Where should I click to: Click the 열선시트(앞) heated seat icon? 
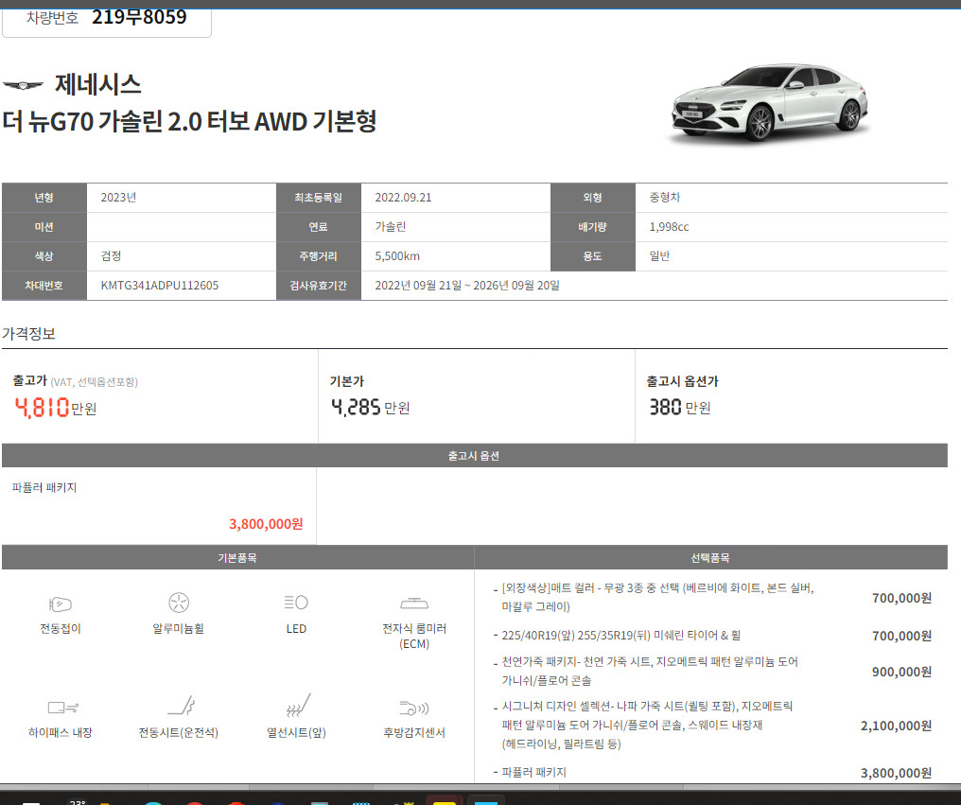point(299,705)
